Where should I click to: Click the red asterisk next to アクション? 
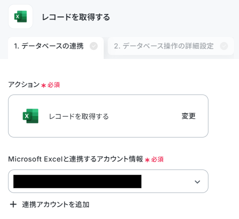click(44, 85)
